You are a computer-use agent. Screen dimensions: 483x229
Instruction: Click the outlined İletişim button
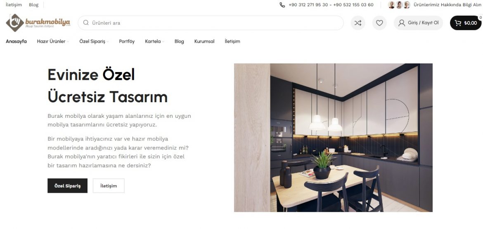[109, 186]
